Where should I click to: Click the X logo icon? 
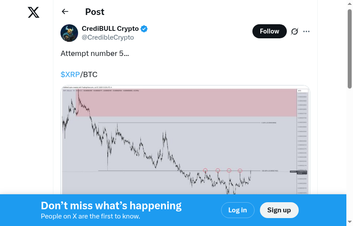pos(34,12)
